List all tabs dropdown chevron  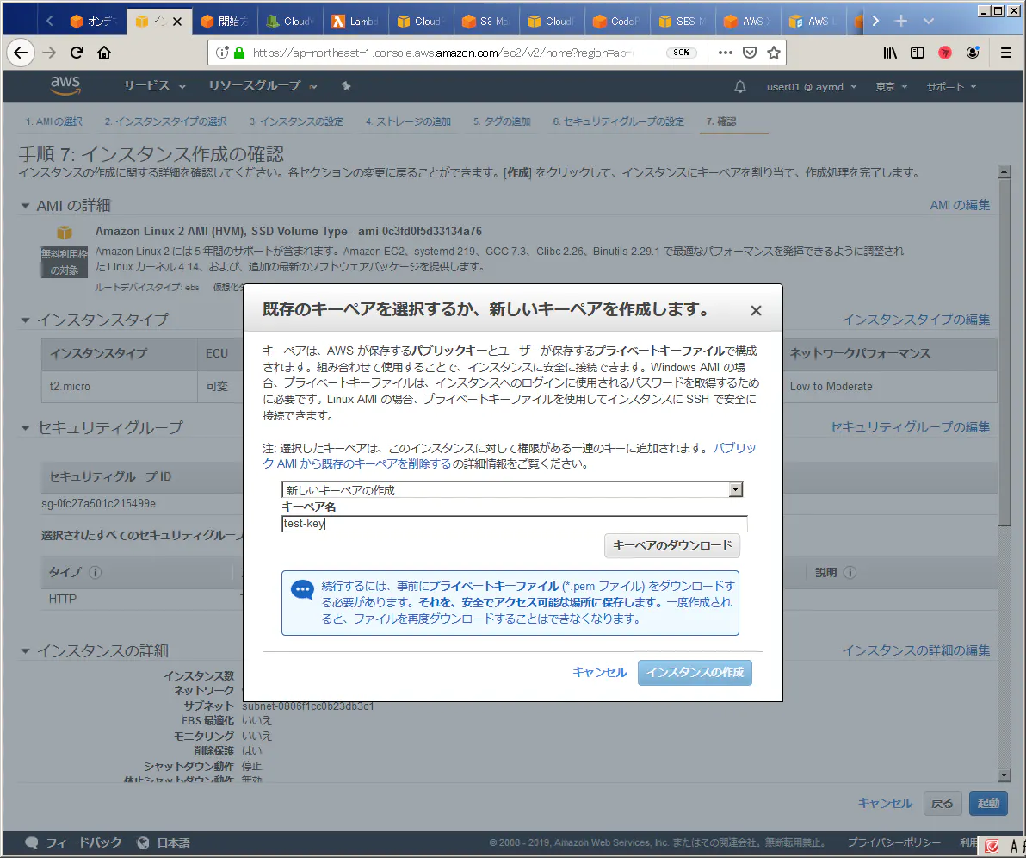coord(929,21)
